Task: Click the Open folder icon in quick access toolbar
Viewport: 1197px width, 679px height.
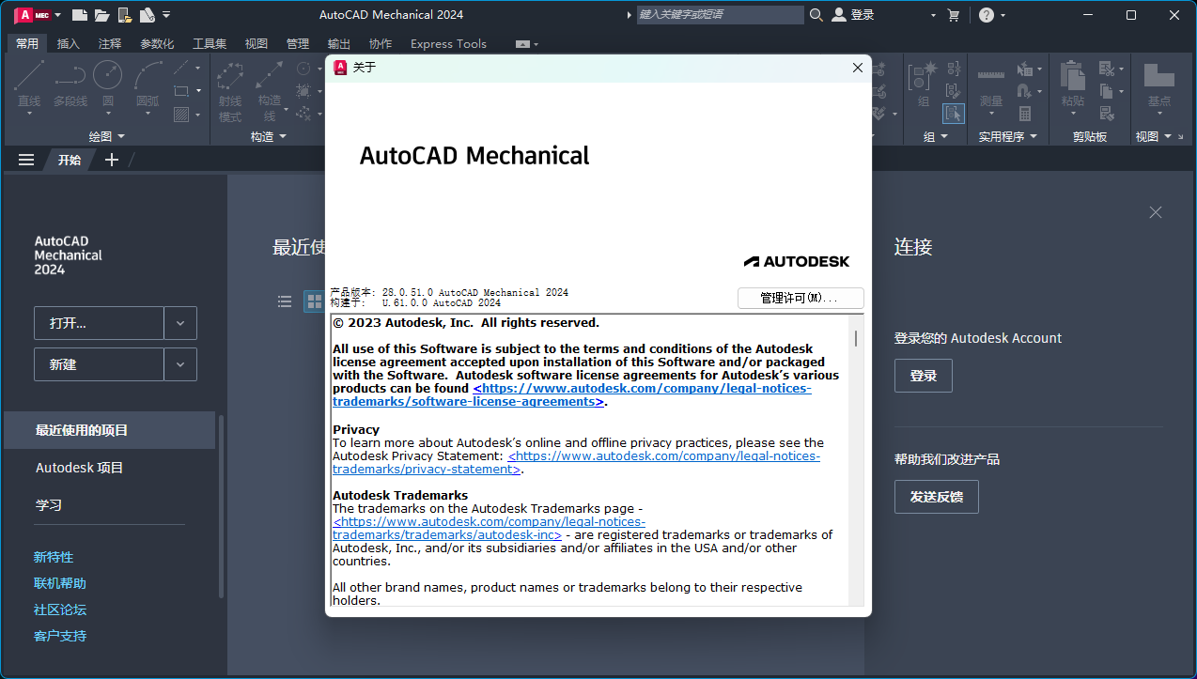Action: [101, 15]
